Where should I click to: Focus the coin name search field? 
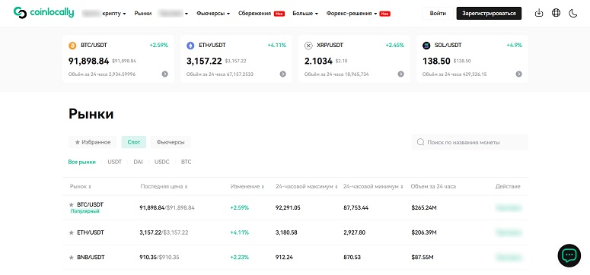[470, 142]
